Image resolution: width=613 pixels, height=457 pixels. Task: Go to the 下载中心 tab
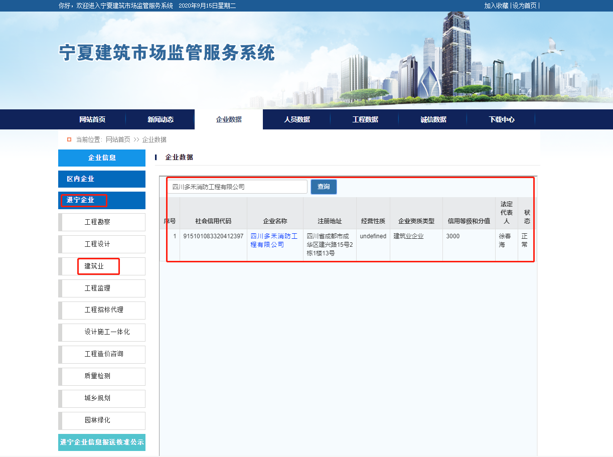coord(502,119)
